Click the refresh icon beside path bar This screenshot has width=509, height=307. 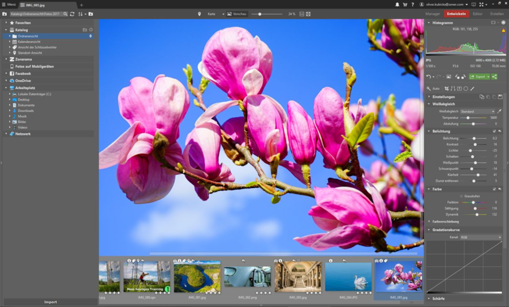pyautogui.click(x=72, y=14)
